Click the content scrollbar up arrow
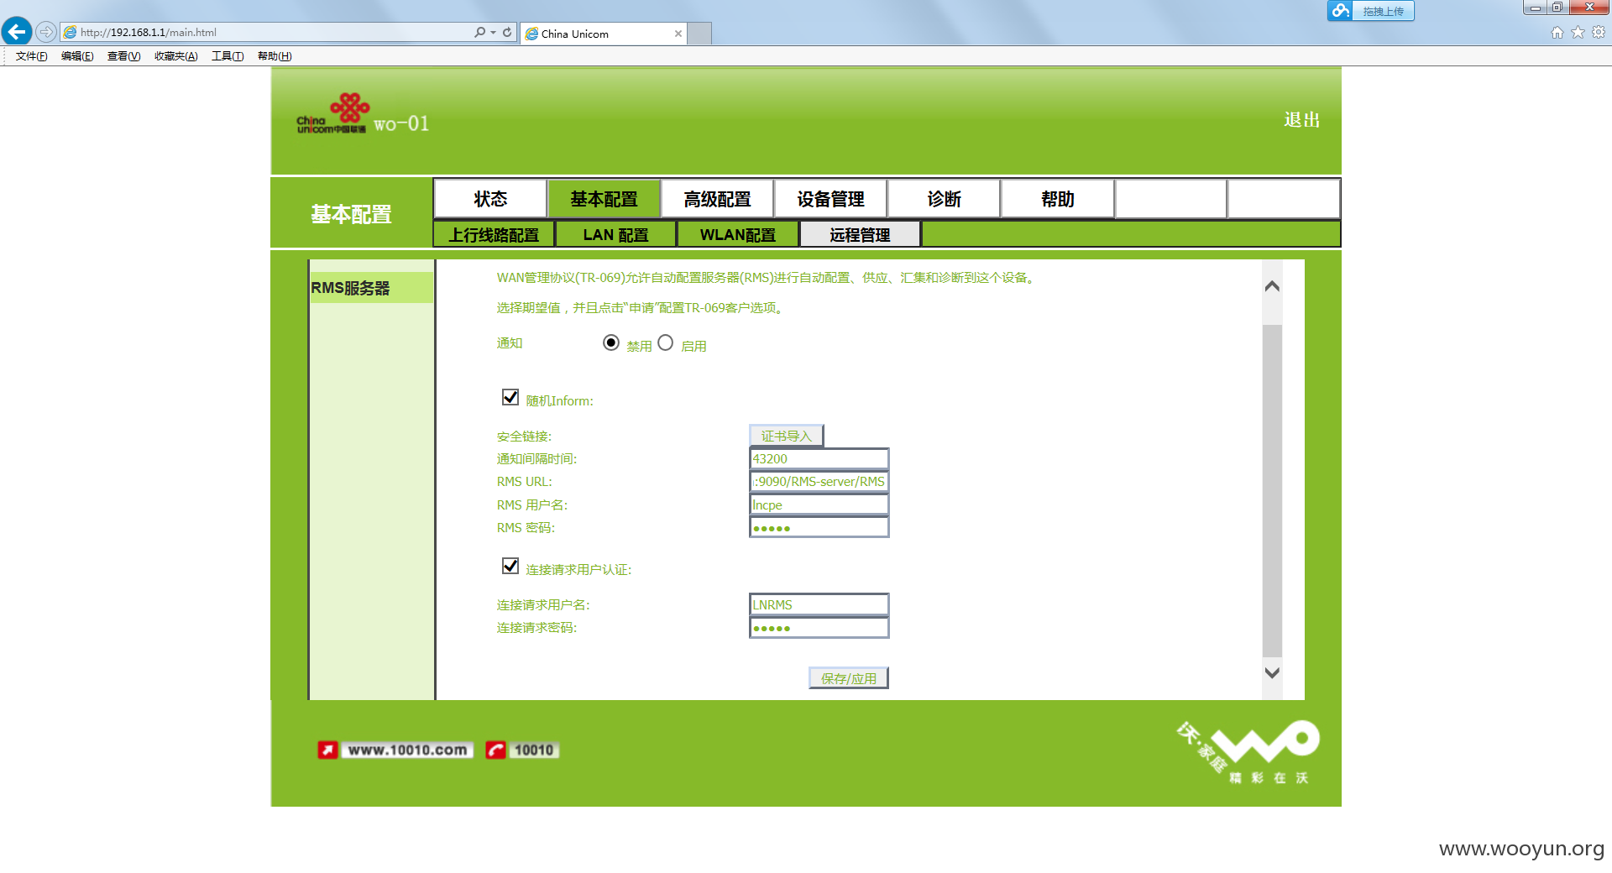Viewport: 1612px width, 873px height. click(1272, 286)
